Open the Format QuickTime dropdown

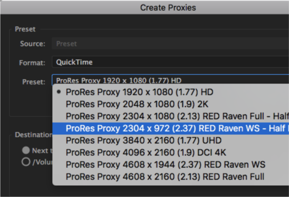click(170, 62)
